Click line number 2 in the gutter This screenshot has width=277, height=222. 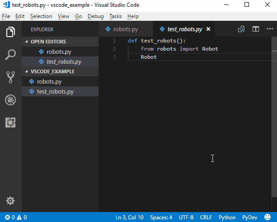coord(114,49)
